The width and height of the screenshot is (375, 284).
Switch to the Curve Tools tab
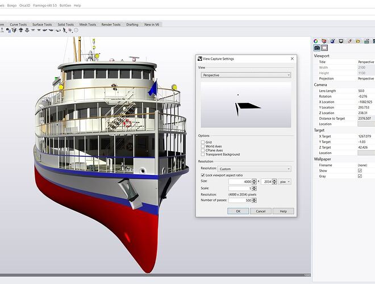pyautogui.click(x=18, y=24)
